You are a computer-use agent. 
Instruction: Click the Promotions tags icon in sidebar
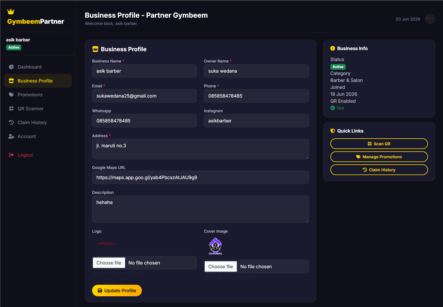coord(11,95)
